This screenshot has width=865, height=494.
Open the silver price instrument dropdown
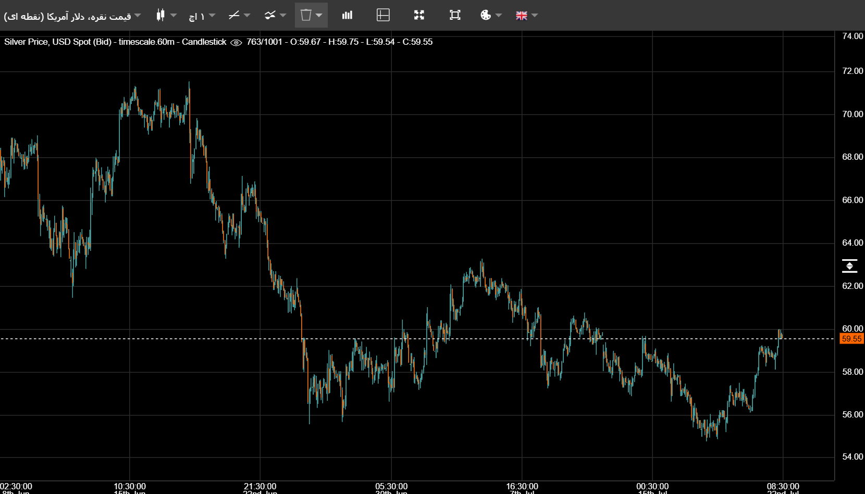pos(72,16)
